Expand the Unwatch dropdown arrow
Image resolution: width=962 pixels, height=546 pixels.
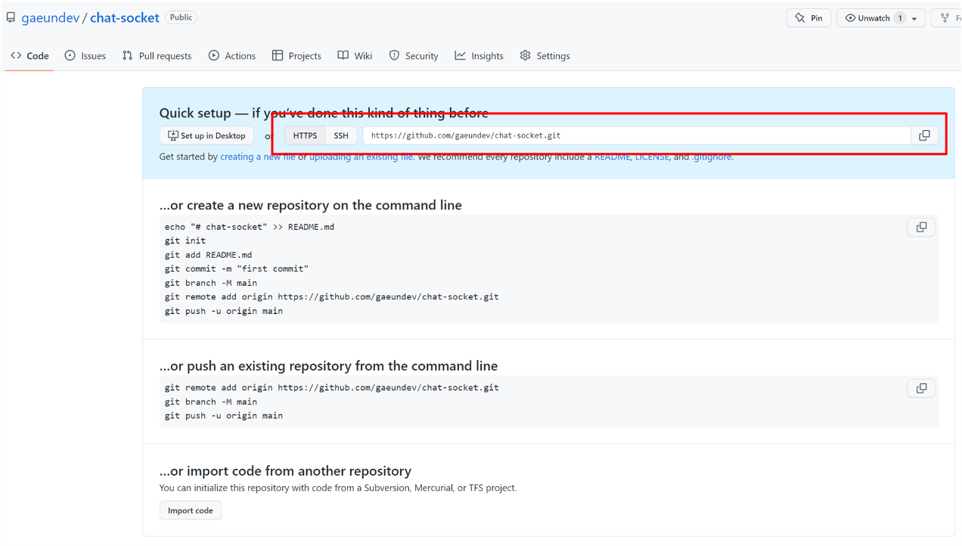914,19
